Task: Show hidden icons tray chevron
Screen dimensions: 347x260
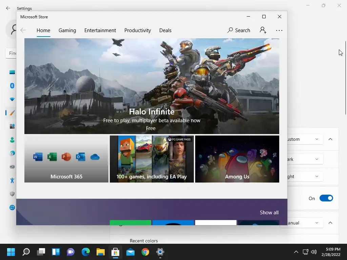Action: pos(296,252)
